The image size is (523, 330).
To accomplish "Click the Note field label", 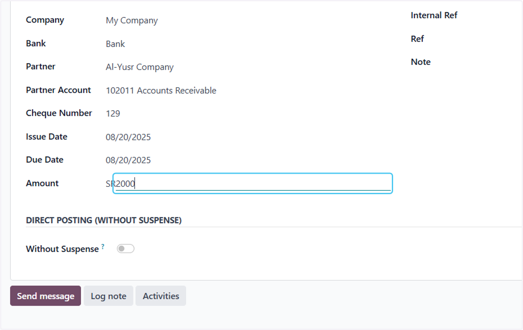I will [x=421, y=62].
